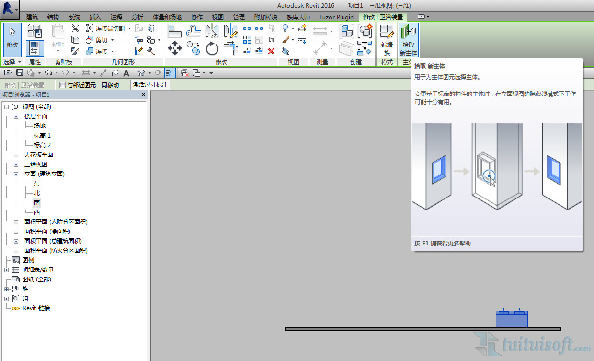The image size is (594, 361).
Task: Switch to the 建筑 ribbon tab
Action: coord(32,17)
